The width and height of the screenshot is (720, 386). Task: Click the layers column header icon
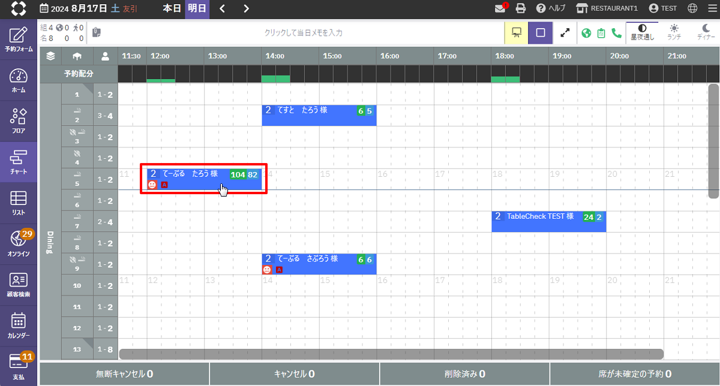[x=50, y=56]
